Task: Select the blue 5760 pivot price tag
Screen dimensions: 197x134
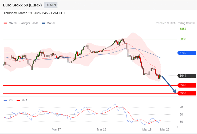Action: [x=187, y=53]
